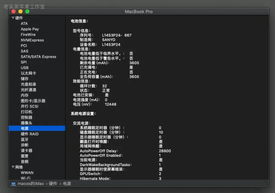This screenshot has height=193, width=275.
Task: Click the cycle count value 32
Action: pos(105,86)
